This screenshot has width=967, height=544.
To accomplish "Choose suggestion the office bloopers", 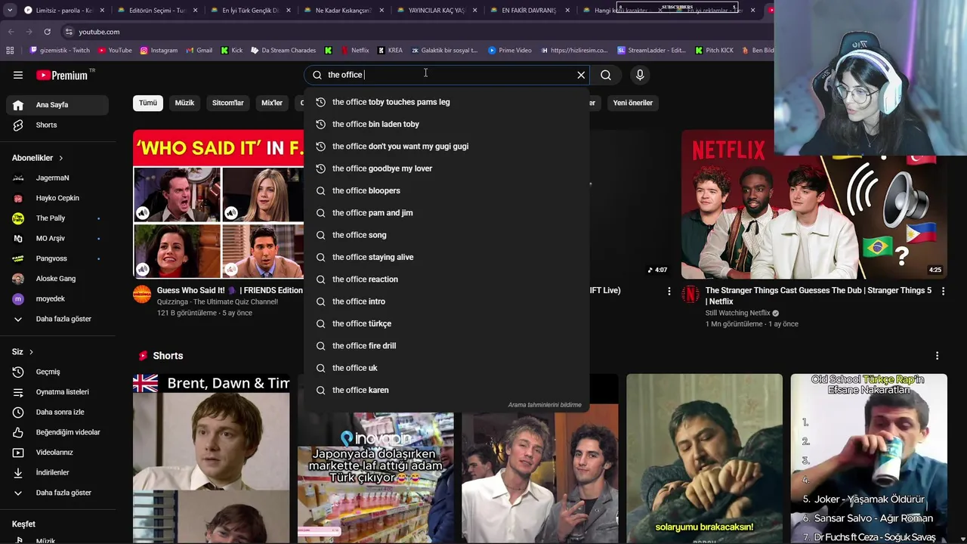I will click(x=446, y=190).
